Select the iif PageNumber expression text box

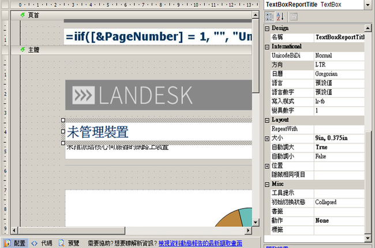(x=158, y=36)
